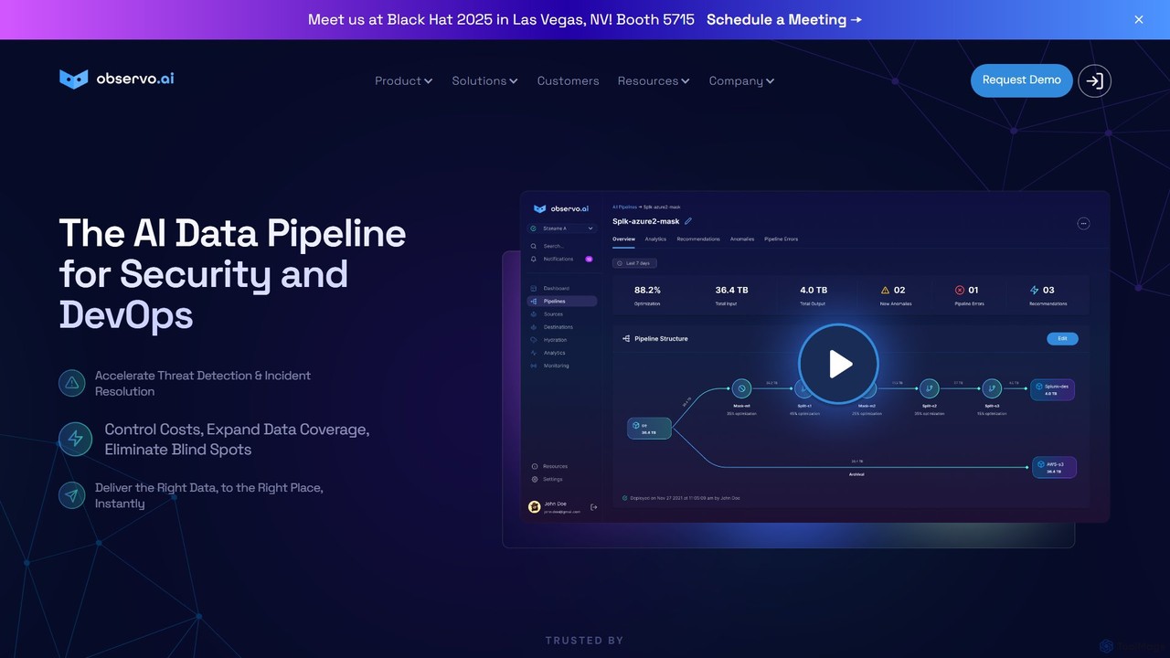Click the observo.ai logo inside the dashboard preview
This screenshot has height=658, width=1170.
[561, 208]
